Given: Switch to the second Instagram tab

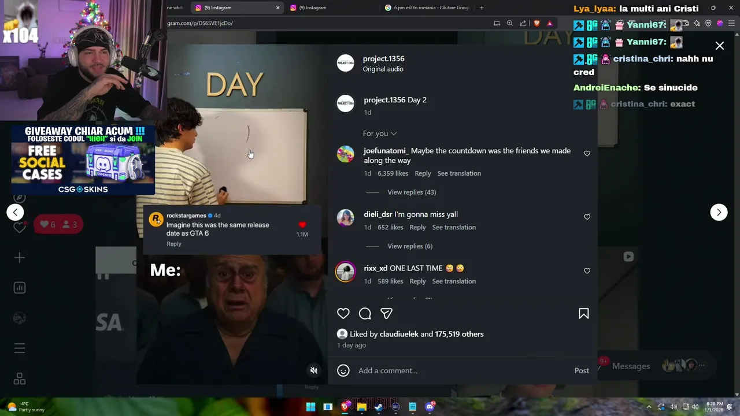Looking at the screenshot, I should 331,8.
